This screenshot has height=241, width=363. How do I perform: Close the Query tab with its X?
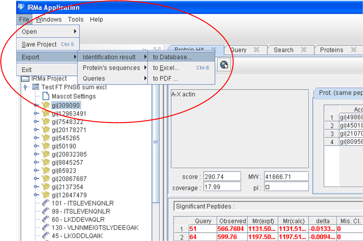click(x=256, y=50)
